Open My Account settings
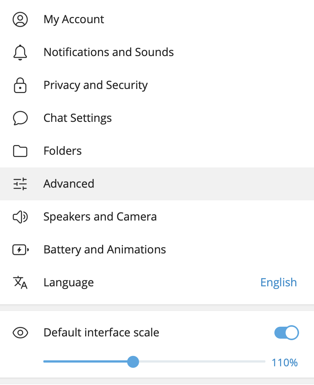Image resolution: width=314 pixels, height=385 pixels. pos(157,19)
